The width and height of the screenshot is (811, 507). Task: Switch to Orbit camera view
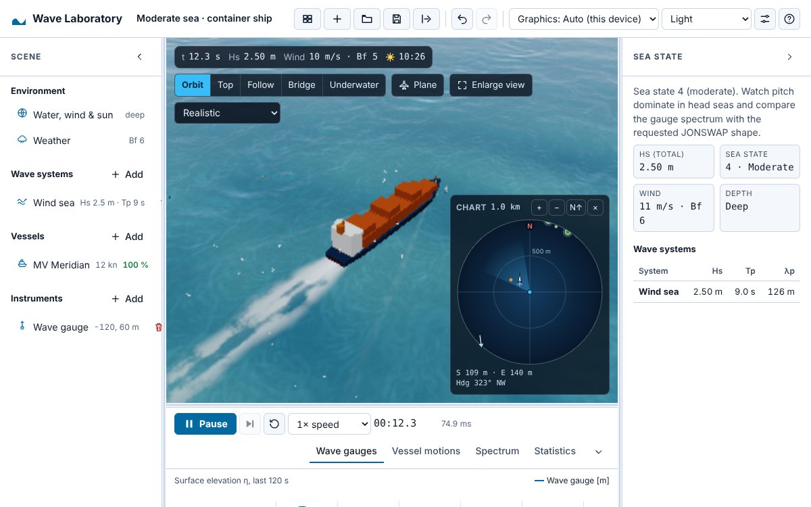(193, 85)
